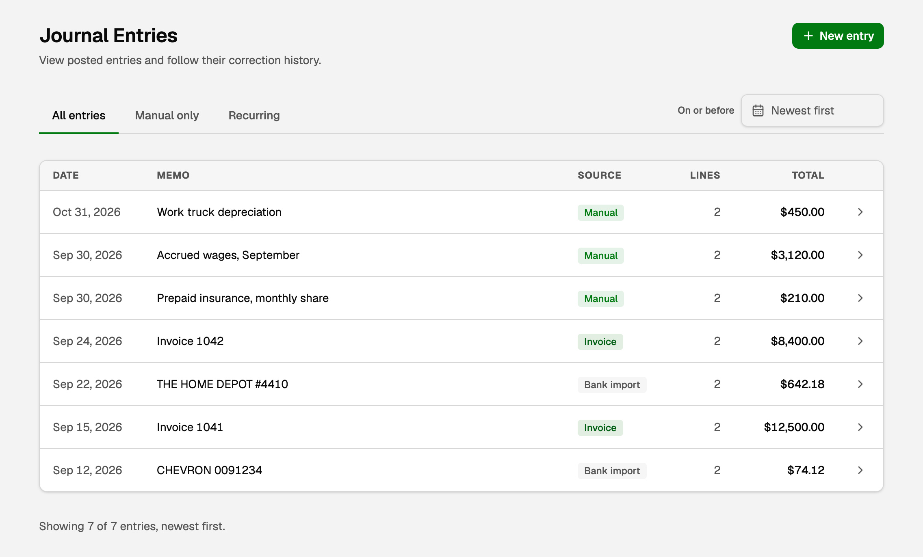Click the plus icon in New entry

808,36
